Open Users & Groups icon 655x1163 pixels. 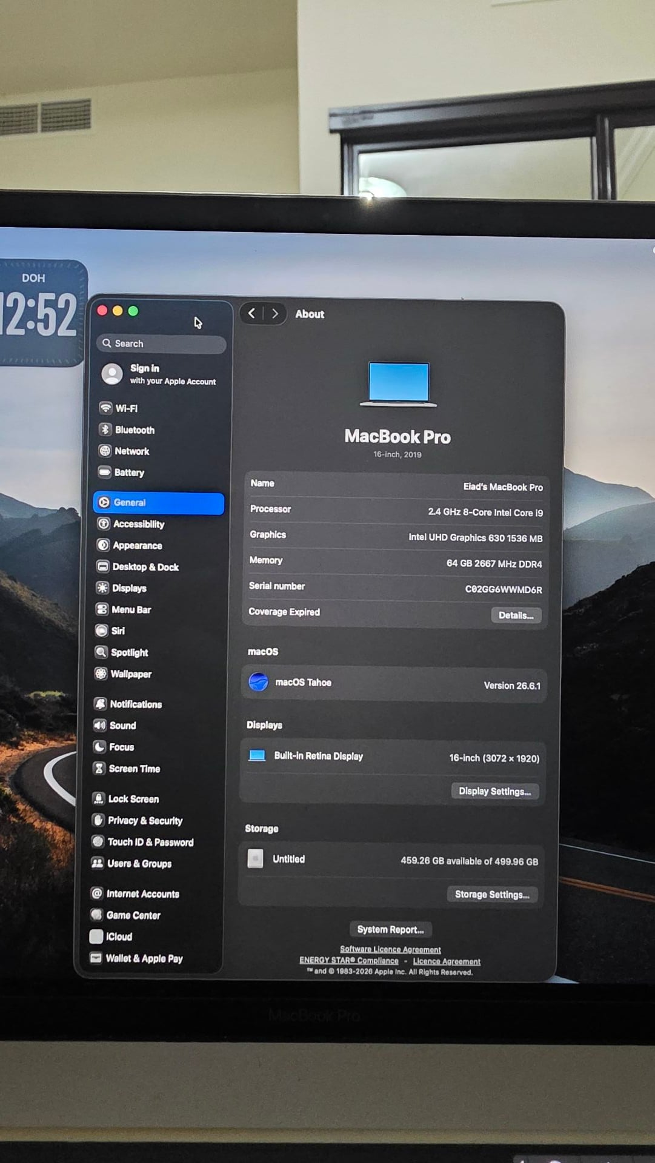click(x=97, y=863)
